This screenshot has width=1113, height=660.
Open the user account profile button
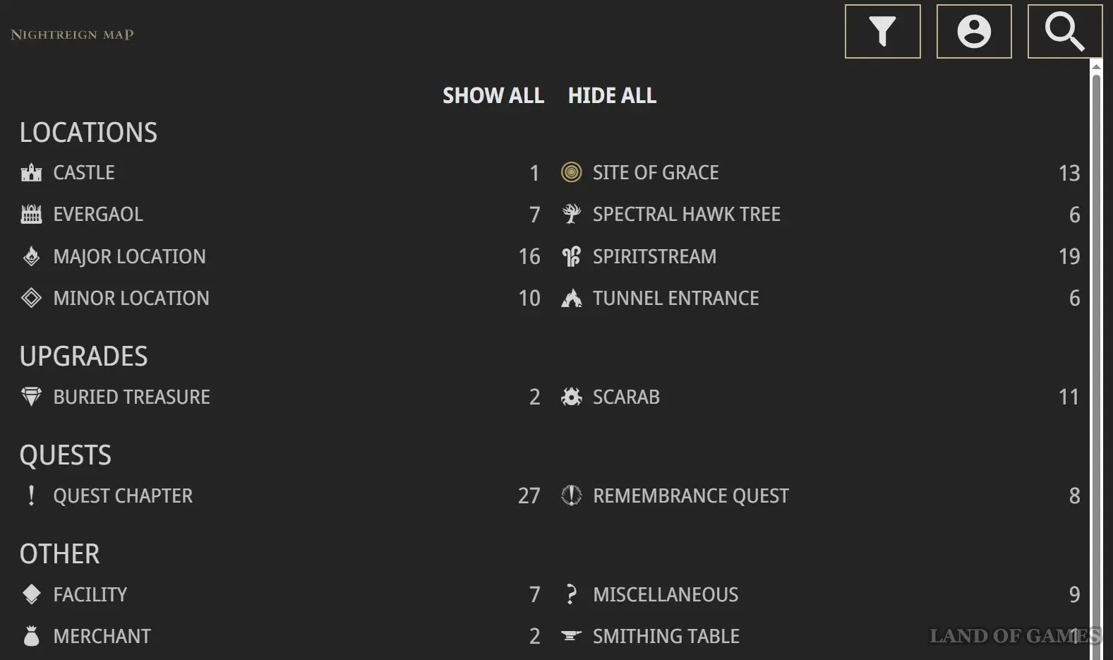pos(974,31)
